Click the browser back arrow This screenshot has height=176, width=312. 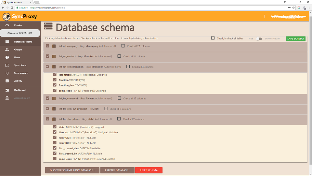3,7
